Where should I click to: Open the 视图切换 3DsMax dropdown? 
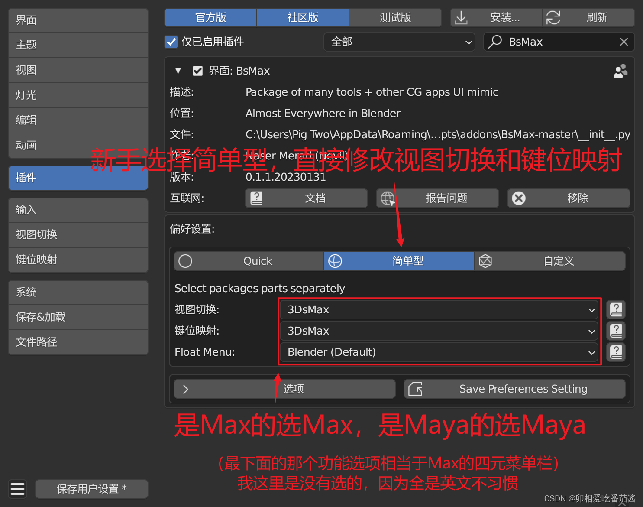coord(439,310)
